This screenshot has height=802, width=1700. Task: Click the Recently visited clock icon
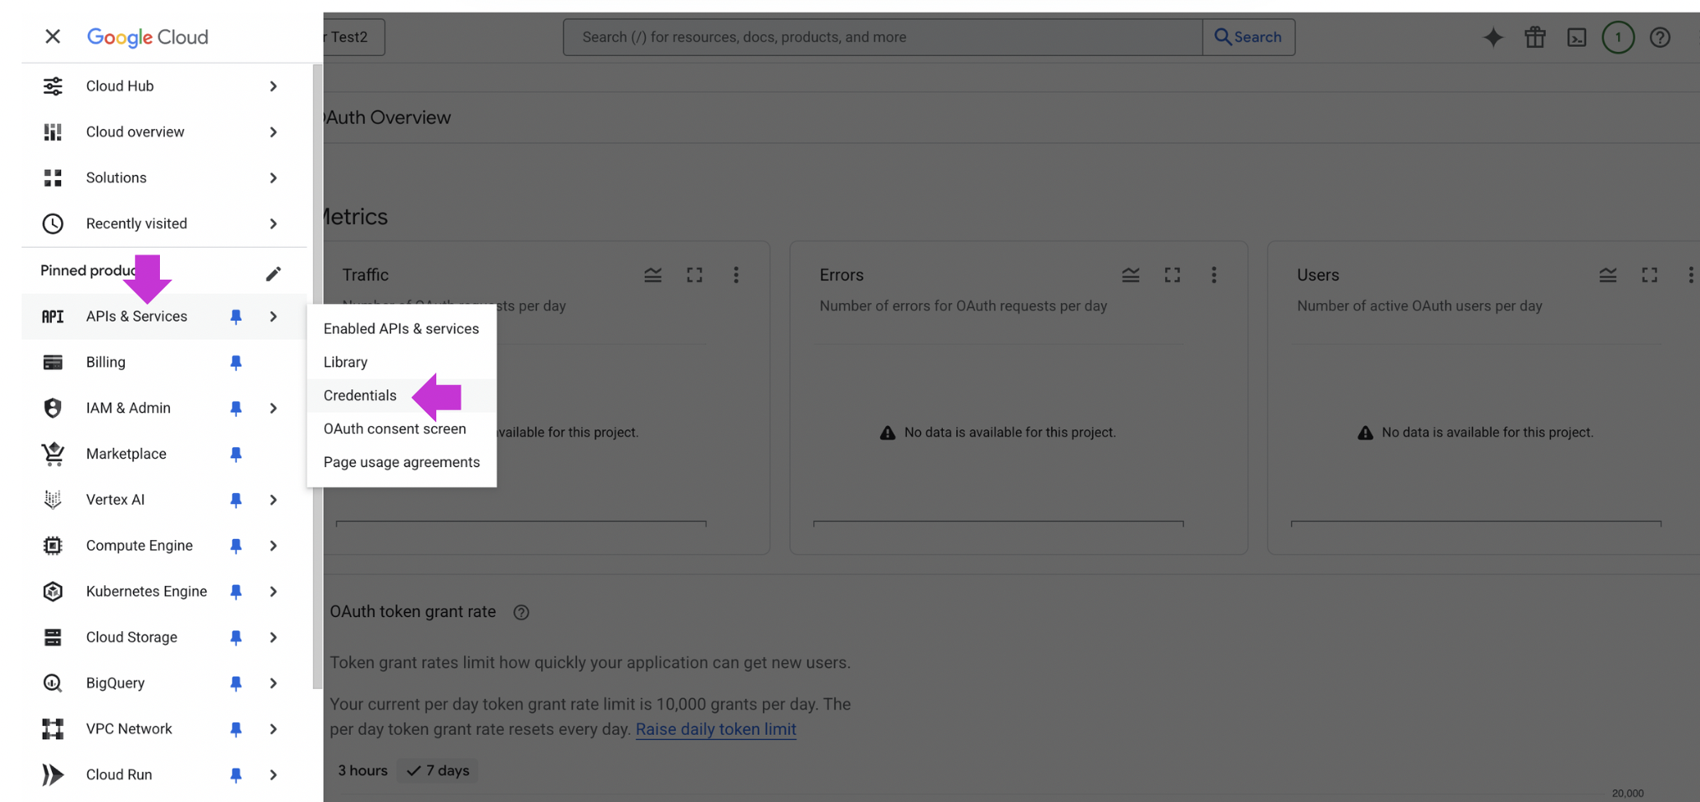(53, 224)
